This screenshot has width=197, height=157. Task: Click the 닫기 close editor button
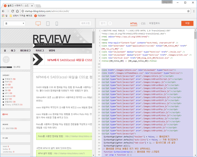(x=103, y=23)
